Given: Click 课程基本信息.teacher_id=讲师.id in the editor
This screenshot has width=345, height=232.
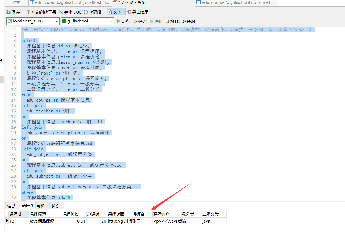Looking at the screenshot, I should tap(64, 122).
